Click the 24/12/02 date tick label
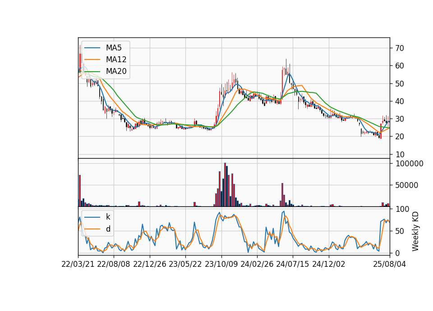Screen dimensions: 433x311 (x=329, y=264)
